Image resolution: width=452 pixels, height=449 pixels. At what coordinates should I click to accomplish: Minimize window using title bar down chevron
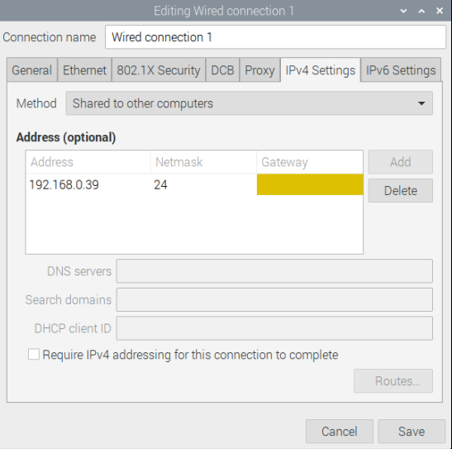point(403,11)
